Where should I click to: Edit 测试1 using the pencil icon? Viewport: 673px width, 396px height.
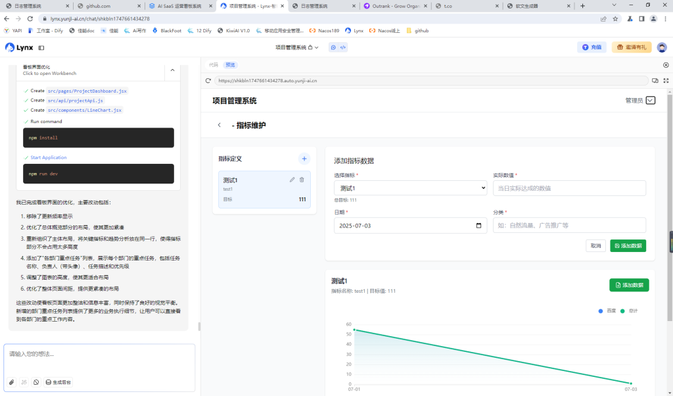292,179
